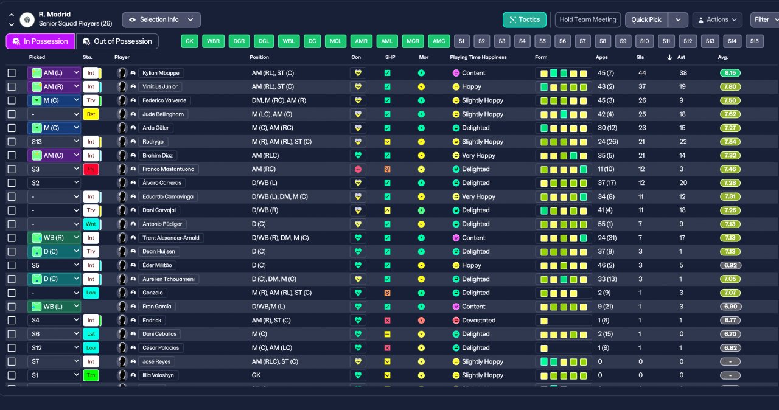Click Kylian Mbappé's condition heart icon
This screenshot has width=779, height=410.
click(x=358, y=73)
